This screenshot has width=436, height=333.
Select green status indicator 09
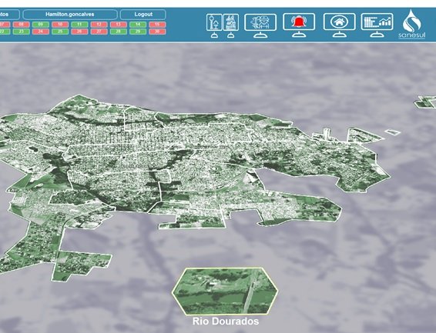point(41,25)
